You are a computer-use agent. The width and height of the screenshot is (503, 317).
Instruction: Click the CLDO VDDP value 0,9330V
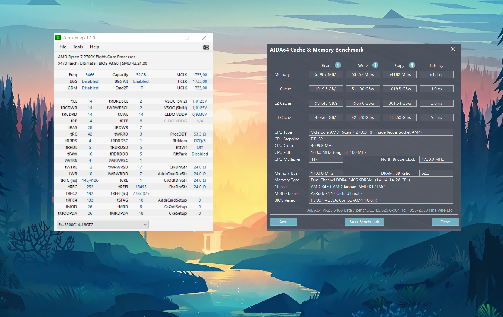tap(200, 114)
